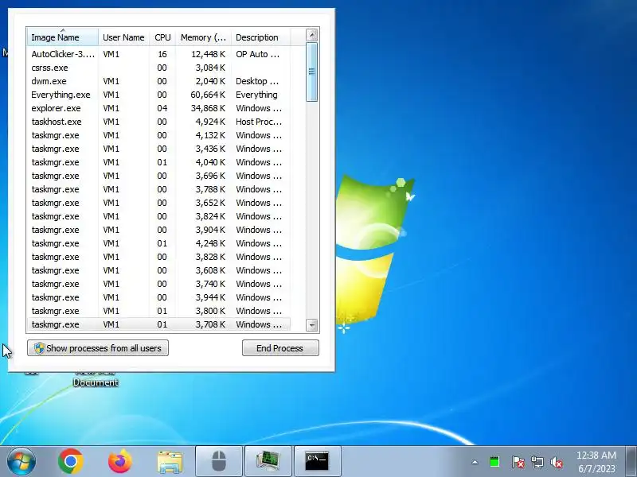Image resolution: width=637 pixels, height=477 pixels.
Task: Click the green CPU meter tray icon
Action: click(x=494, y=462)
